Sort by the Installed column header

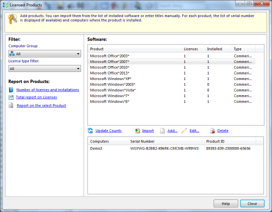(218, 49)
